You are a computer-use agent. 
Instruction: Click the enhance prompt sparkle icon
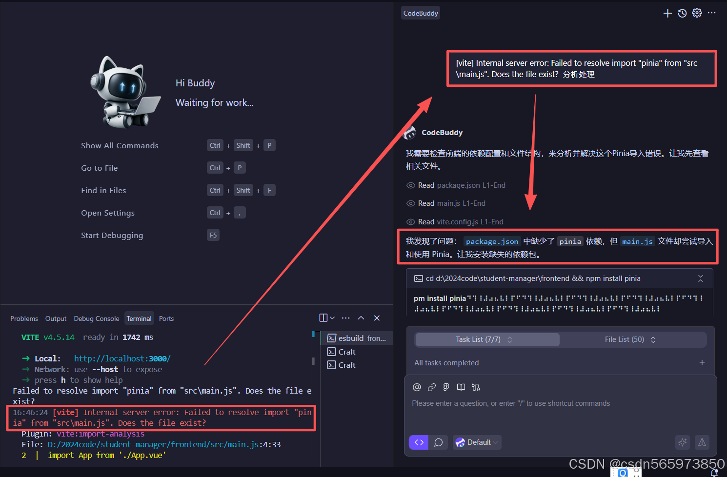point(682,442)
